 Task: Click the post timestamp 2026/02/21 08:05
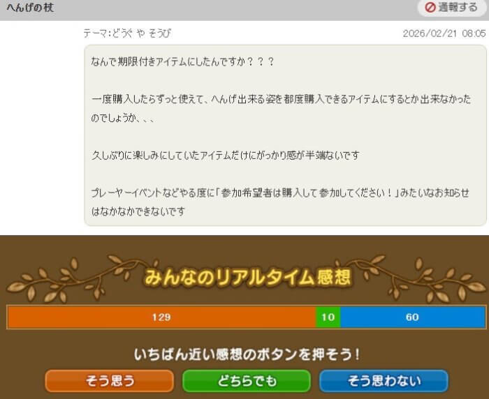(444, 33)
